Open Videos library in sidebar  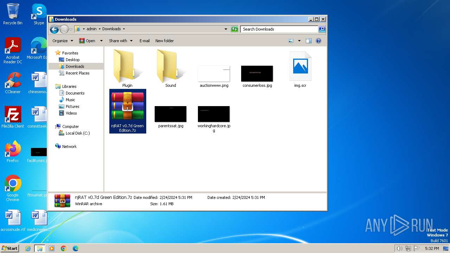coord(71,113)
